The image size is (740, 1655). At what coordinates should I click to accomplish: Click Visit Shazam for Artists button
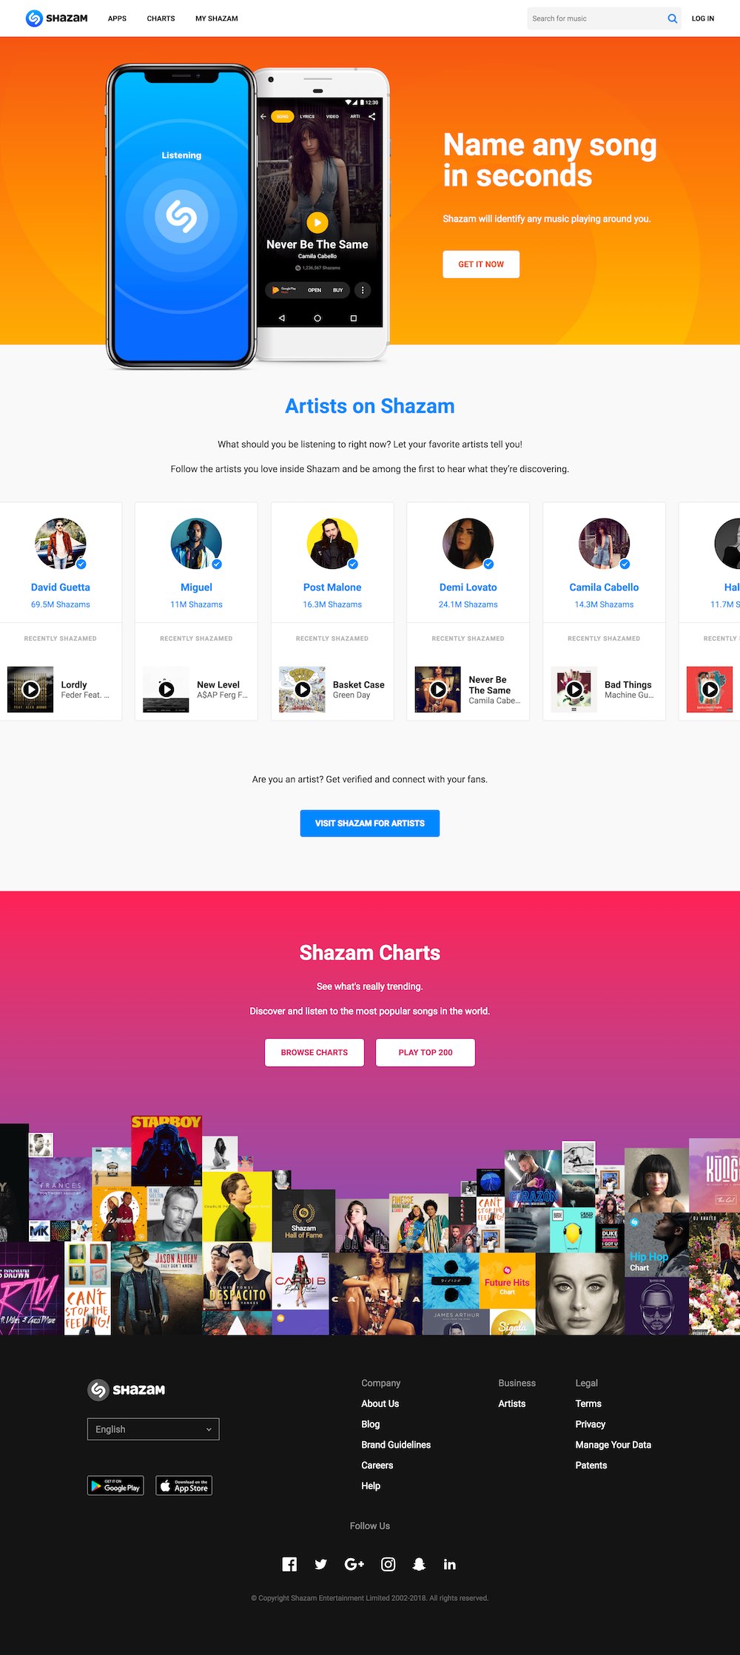tap(370, 823)
